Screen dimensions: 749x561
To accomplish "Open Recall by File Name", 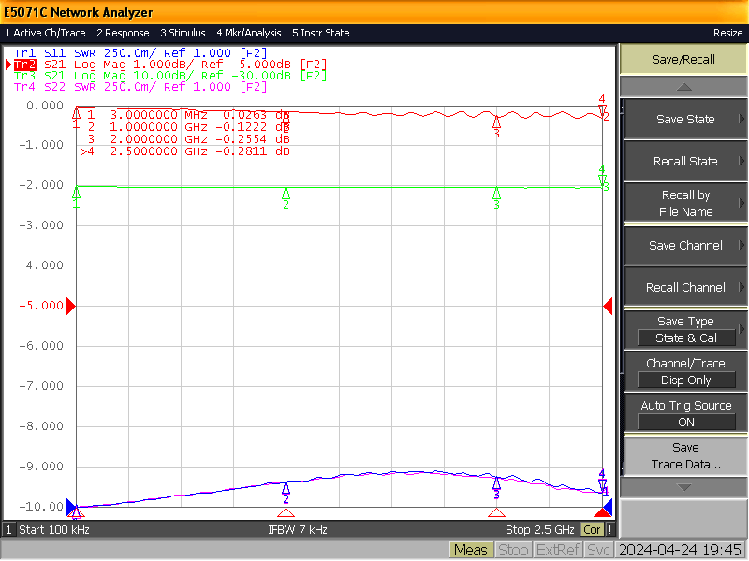I will pyautogui.click(x=685, y=203).
